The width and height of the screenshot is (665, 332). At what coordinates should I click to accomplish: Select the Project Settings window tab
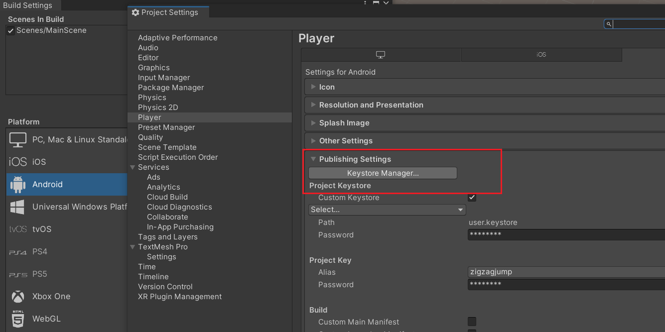click(169, 12)
